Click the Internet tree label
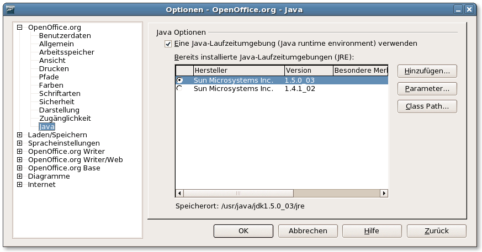Image resolution: width=482 pixels, height=252 pixels. (x=41, y=185)
